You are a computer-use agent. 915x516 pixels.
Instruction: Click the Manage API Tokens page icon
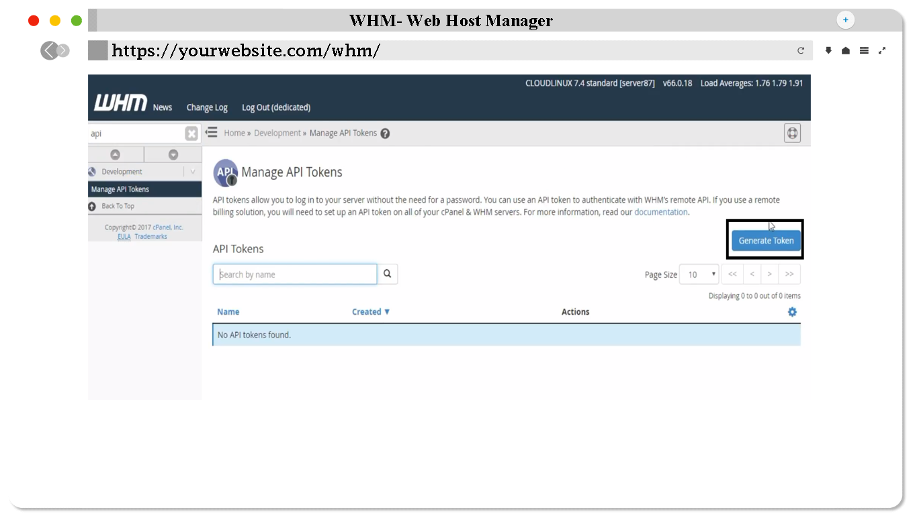(226, 172)
